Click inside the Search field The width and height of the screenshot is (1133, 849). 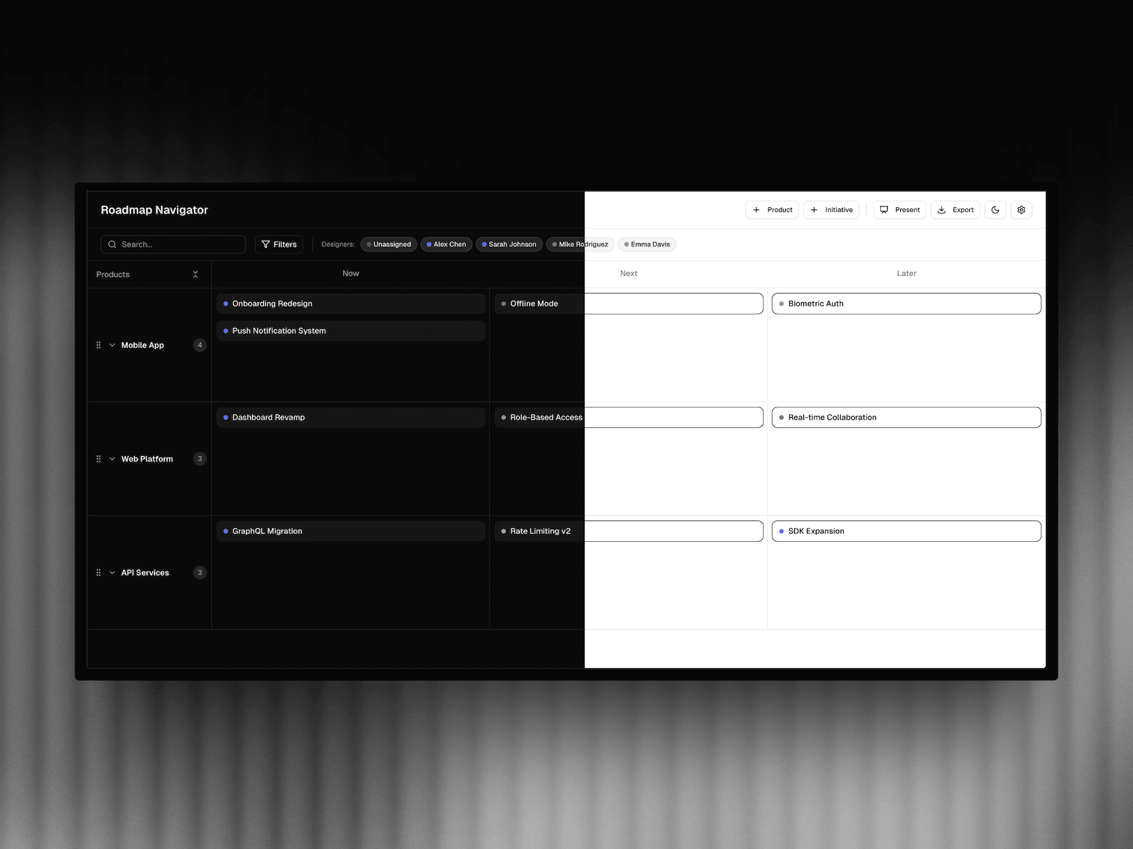173,244
